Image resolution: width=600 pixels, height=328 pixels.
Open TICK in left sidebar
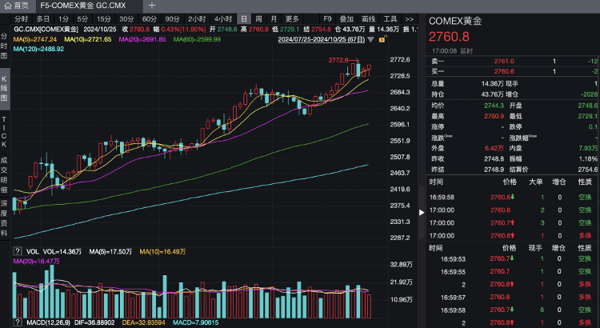(x=4, y=132)
